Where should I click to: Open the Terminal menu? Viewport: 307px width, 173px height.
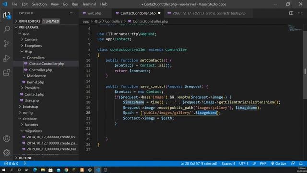pyautogui.click(x=89, y=4)
